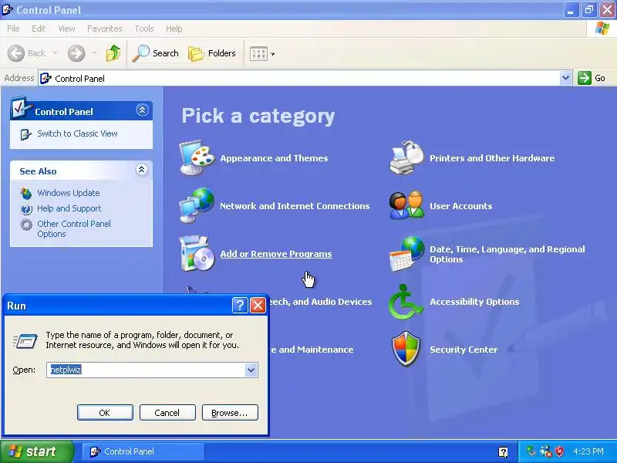Open the Back button history dropdown arrow
The image size is (617, 463).
coord(55,53)
